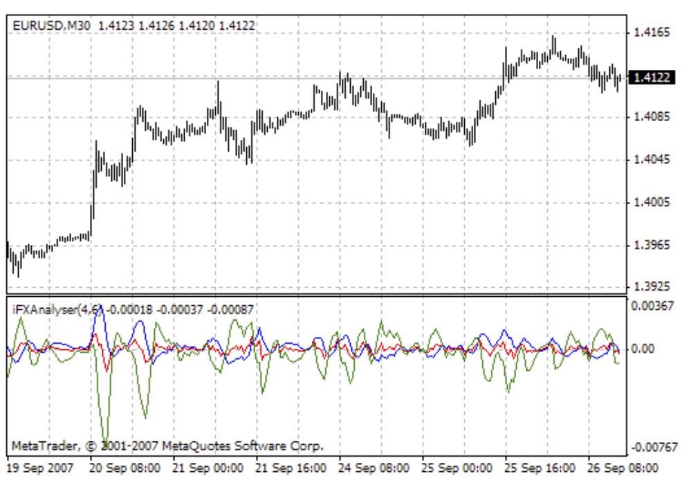700x494 pixels.
Task: Select price axis label 1.4085
Action: coord(652,117)
